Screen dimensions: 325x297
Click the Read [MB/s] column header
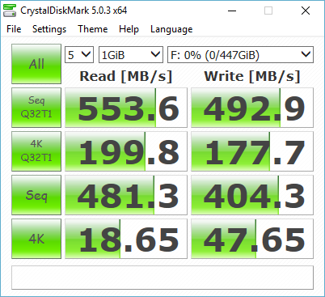click(x=126, y=76)
